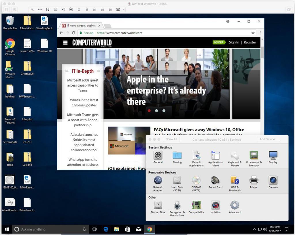This screenshot has height=235, width=295.
Task: Open CD/DVD (SATA) settings
Action: [196, 184]
